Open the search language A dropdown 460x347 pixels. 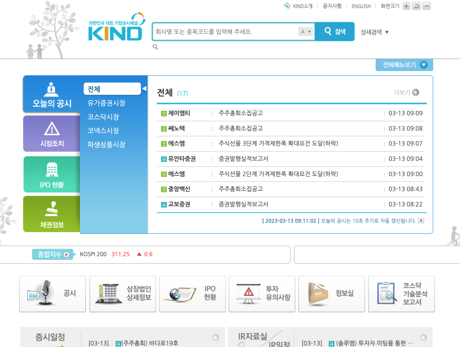[306, 32]
